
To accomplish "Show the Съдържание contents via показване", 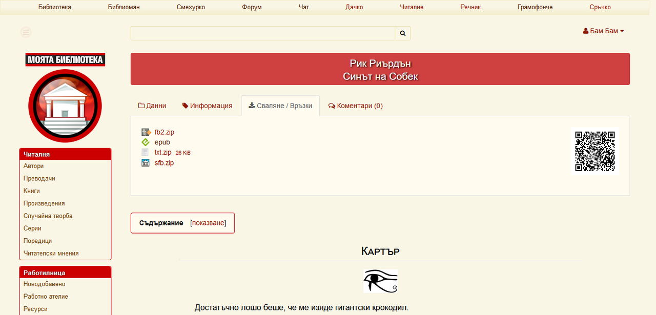I will (208, 223).
